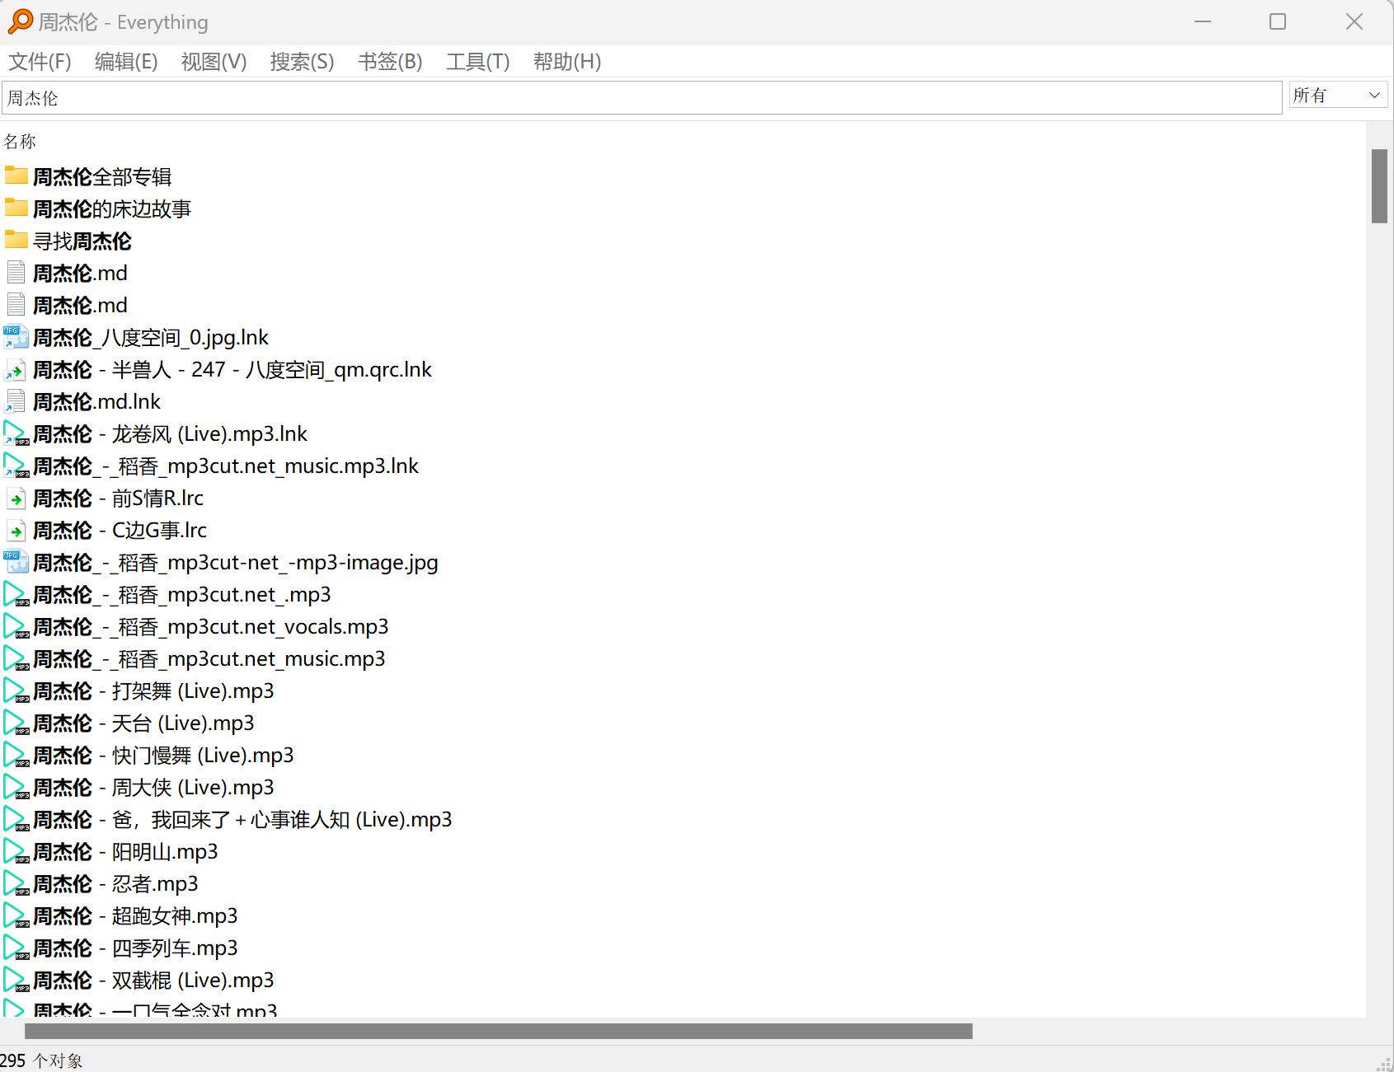The width and height of the screenshot is (1394, 1072).
Task: Select 周杰伦 - 半兽人 - 247 file name
Action: coord(232,369)
